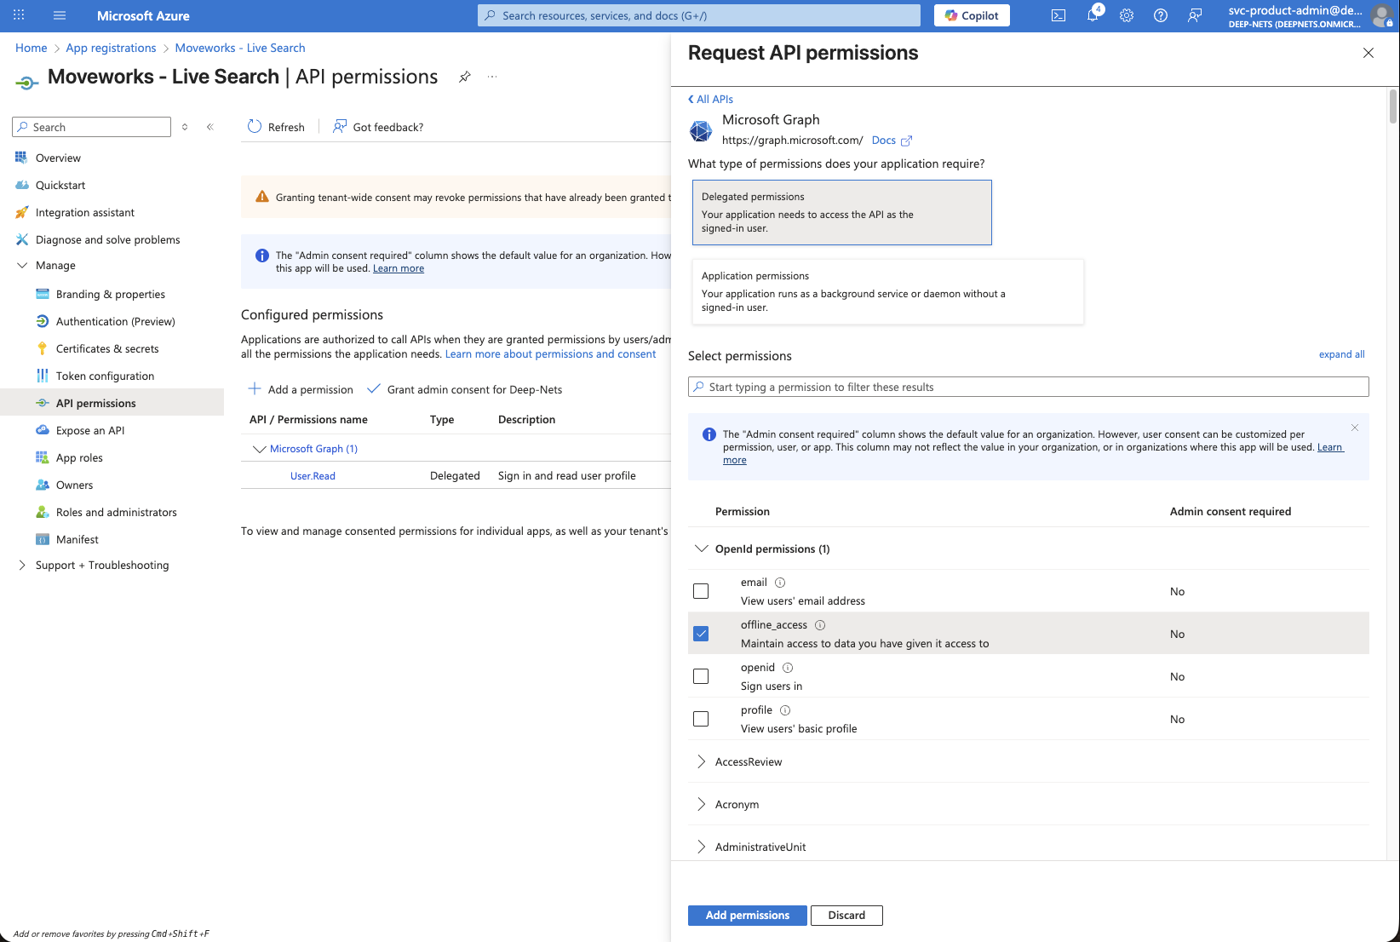The height and width of the screenshot is (942, 1400).
Task: Pin the API permissions page
Action: (465, 77)
